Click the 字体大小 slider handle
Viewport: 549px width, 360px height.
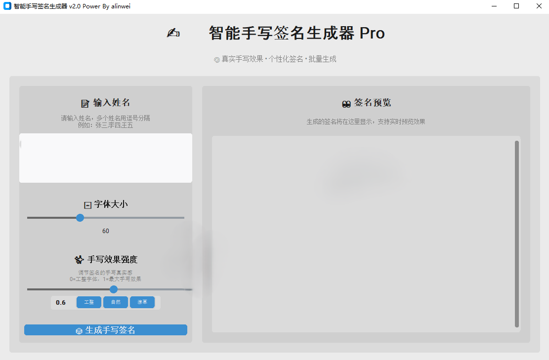point(80,218)
